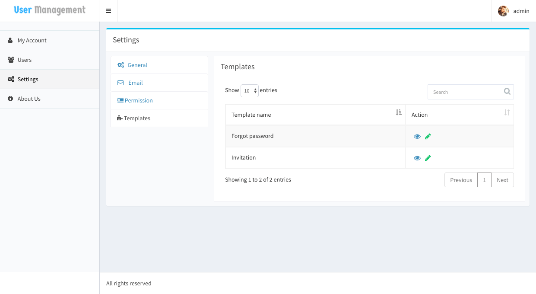Edit the Invitation template

[x=428, y=158]
